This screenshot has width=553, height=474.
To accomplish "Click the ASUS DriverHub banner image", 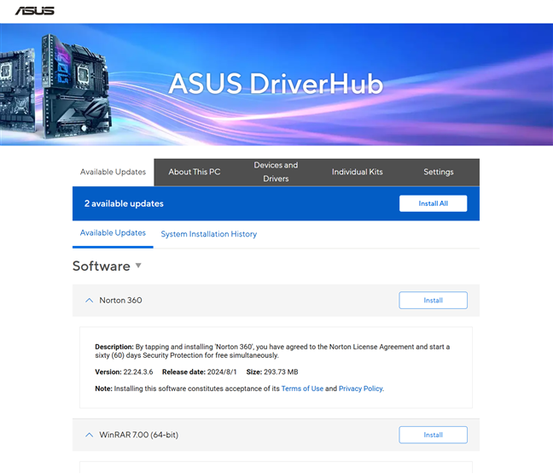I will tap(276, 85).
